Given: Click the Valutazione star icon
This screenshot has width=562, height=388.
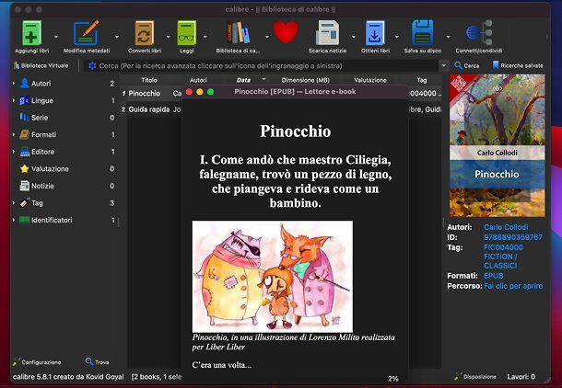Looking at the screenshot, I should [x=24, y=169].
